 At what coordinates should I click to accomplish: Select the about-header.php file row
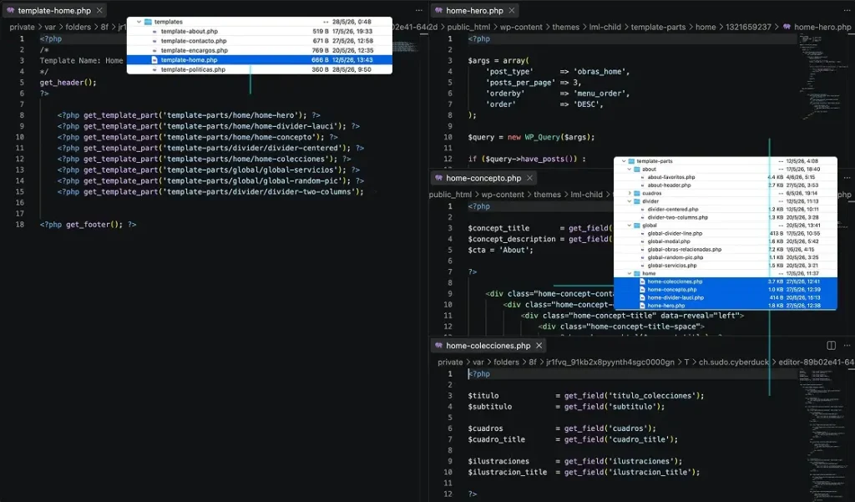click(726, 185)
